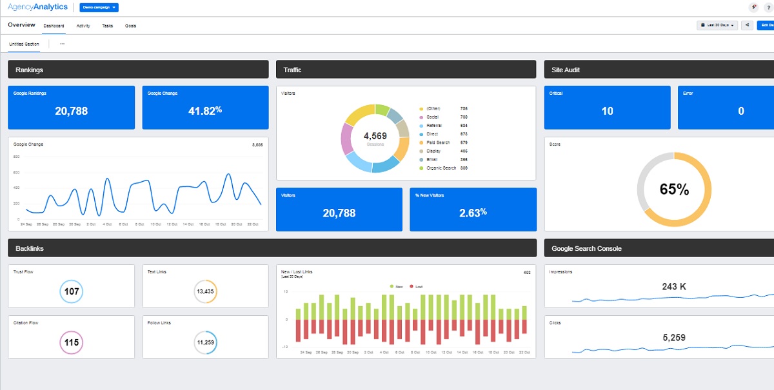Screen dimensions: 774x390
Task: Click the Google Rankings 20,788 widget
Action: coord(71,108)
